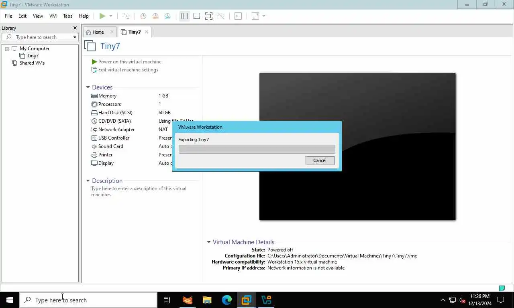This screenshot has width=514, height=308.
Task: Open the power options dropdown arrow
Action: coord(111,16)
